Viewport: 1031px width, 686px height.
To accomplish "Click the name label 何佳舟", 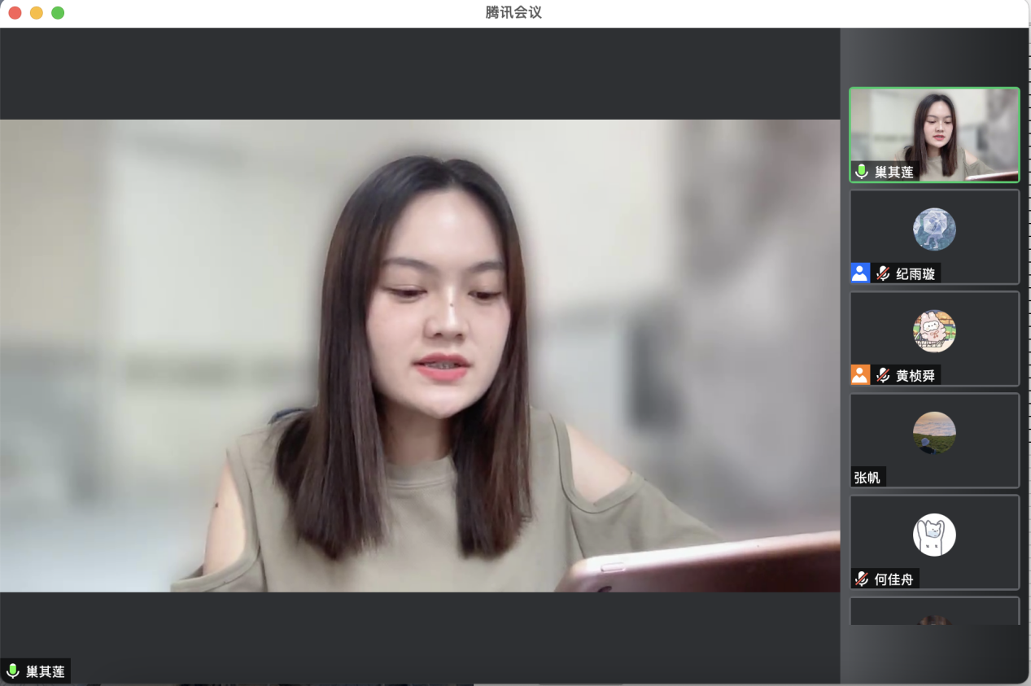I will [894, 579].
